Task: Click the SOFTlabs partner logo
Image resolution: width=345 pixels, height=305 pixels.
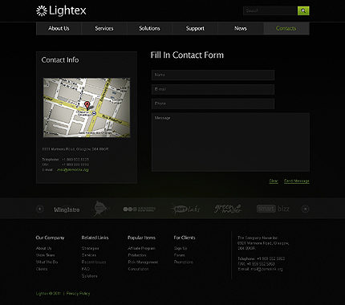Action: (x=185, y=209)
